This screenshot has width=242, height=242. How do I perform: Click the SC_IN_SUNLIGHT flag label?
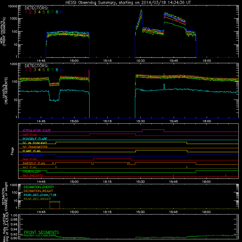(35, 143)
